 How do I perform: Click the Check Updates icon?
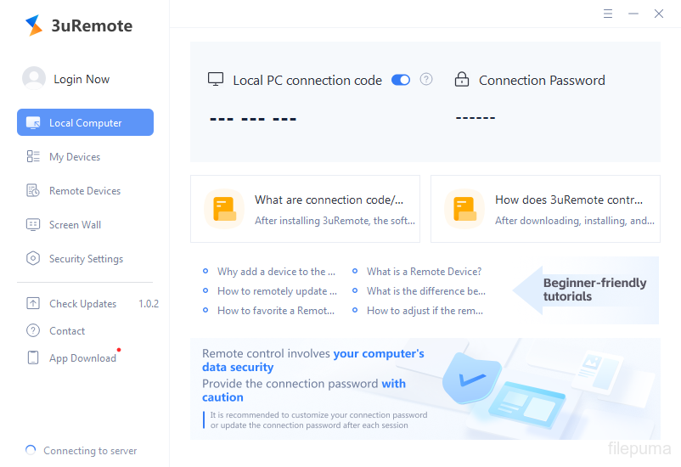pos(33,304)
